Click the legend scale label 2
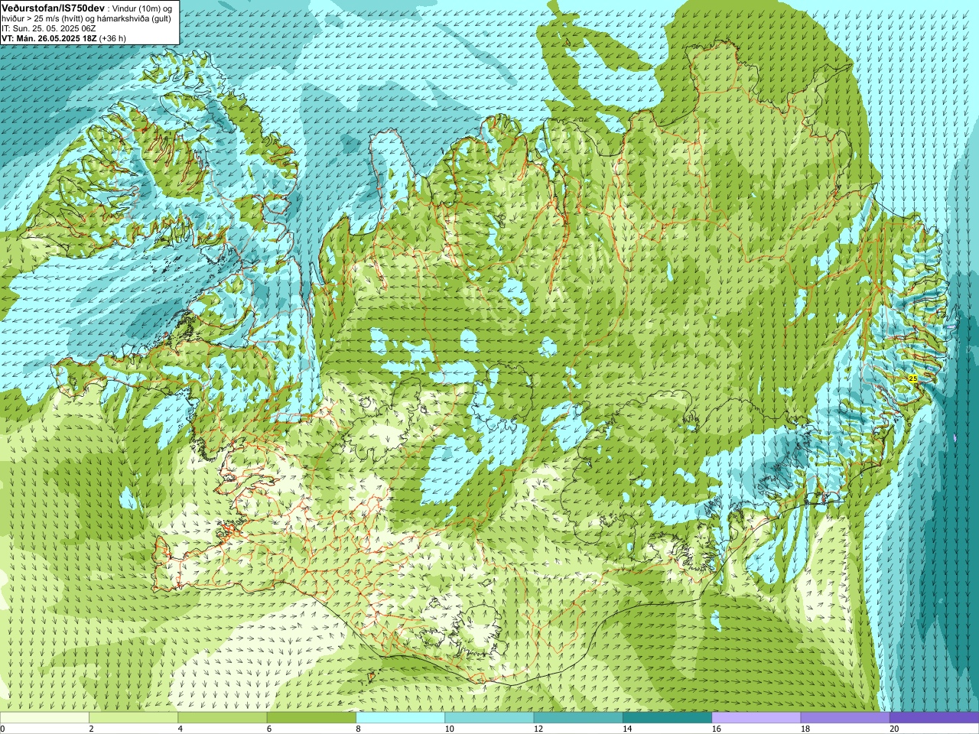 [91, 729]
